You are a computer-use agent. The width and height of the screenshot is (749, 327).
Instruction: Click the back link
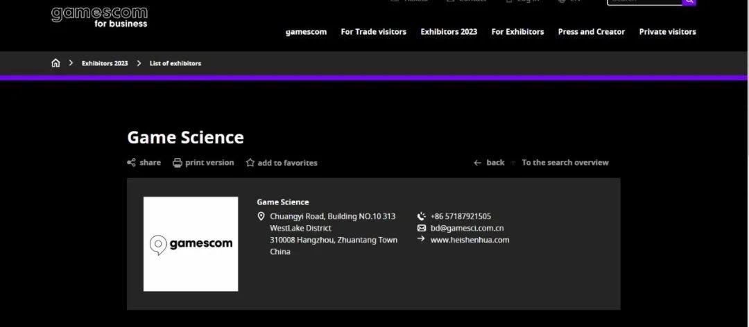click(x=495, y=163)
